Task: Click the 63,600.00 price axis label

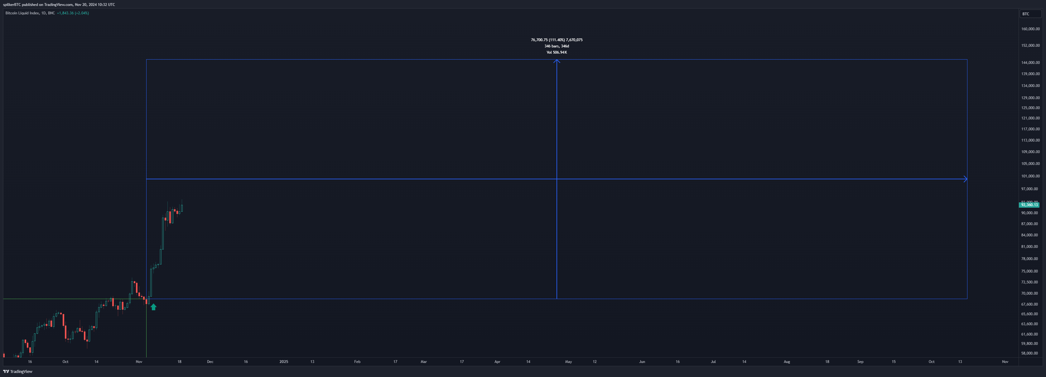Action: pos(1030,324)
